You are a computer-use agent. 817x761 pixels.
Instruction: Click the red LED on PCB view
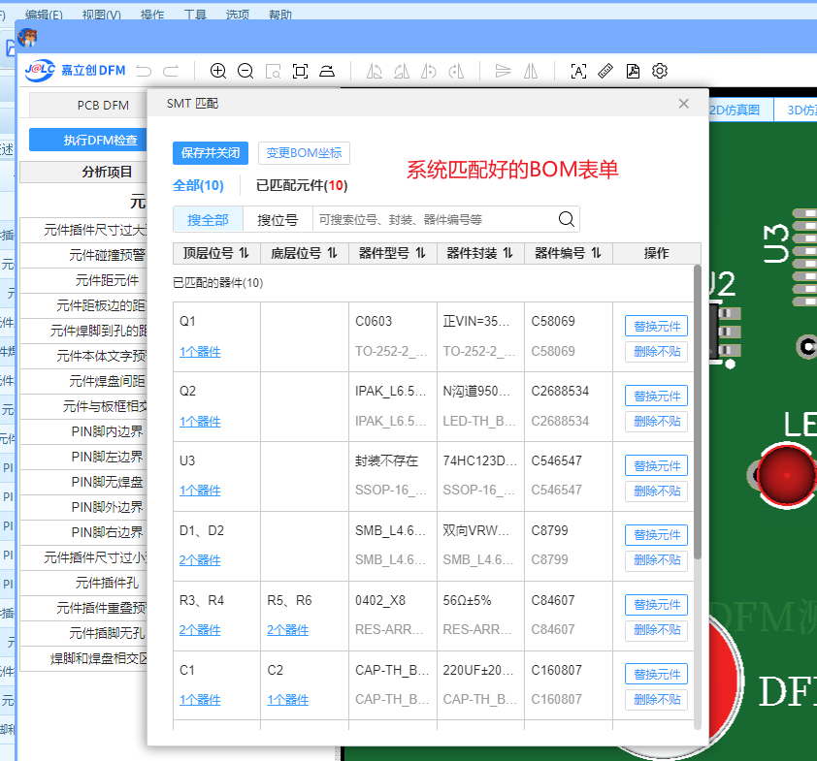coord(786,475)
